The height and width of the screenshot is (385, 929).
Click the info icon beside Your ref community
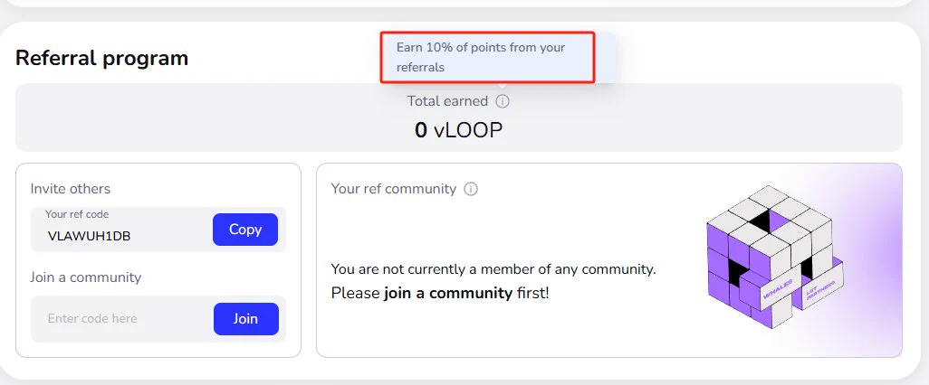pos(471,189)
